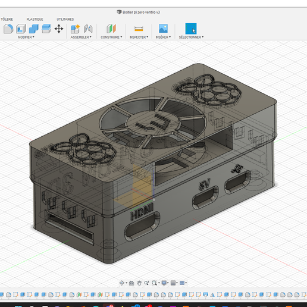
Task: Activate the Move/Copy arrows tool
Action: click(59, 29)
